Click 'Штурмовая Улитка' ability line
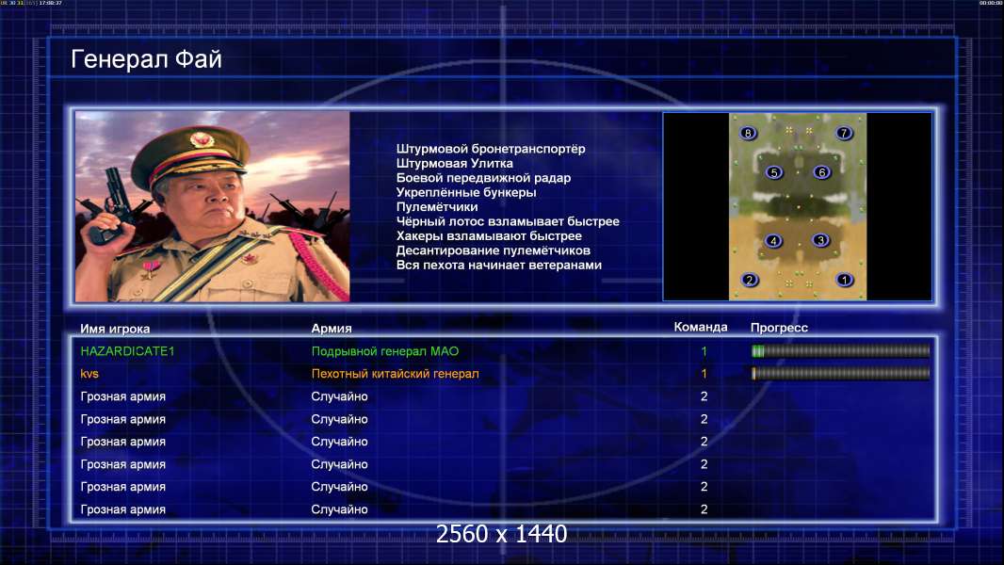 [x=454, y=163]
